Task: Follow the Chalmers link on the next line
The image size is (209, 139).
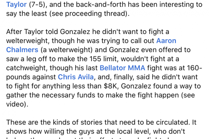Action: (22, 50)
